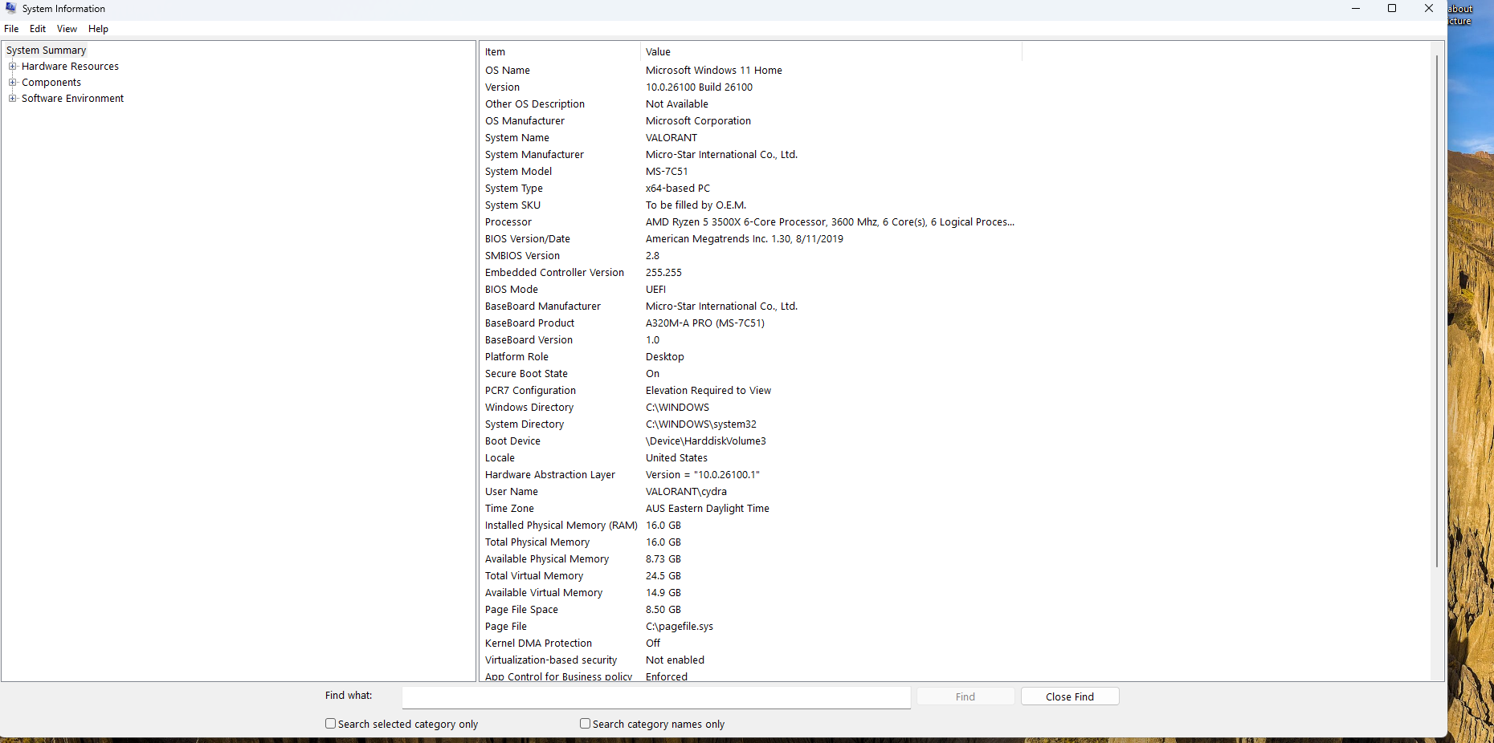This screenshot has height=743, width=1494.
Task: Select the Total Virtual Memory item
Action: [534, 576]
